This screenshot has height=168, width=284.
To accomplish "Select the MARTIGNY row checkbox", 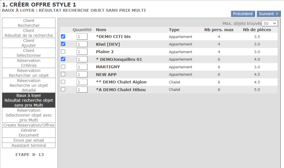I will coord(63,67).
